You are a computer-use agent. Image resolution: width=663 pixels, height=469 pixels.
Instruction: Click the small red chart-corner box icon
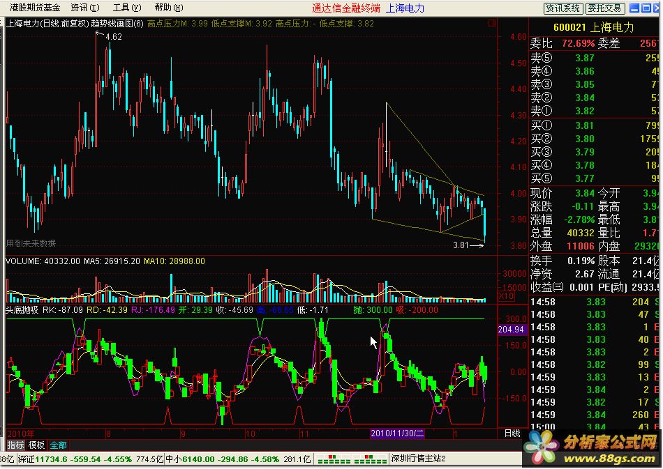point(492,23)
